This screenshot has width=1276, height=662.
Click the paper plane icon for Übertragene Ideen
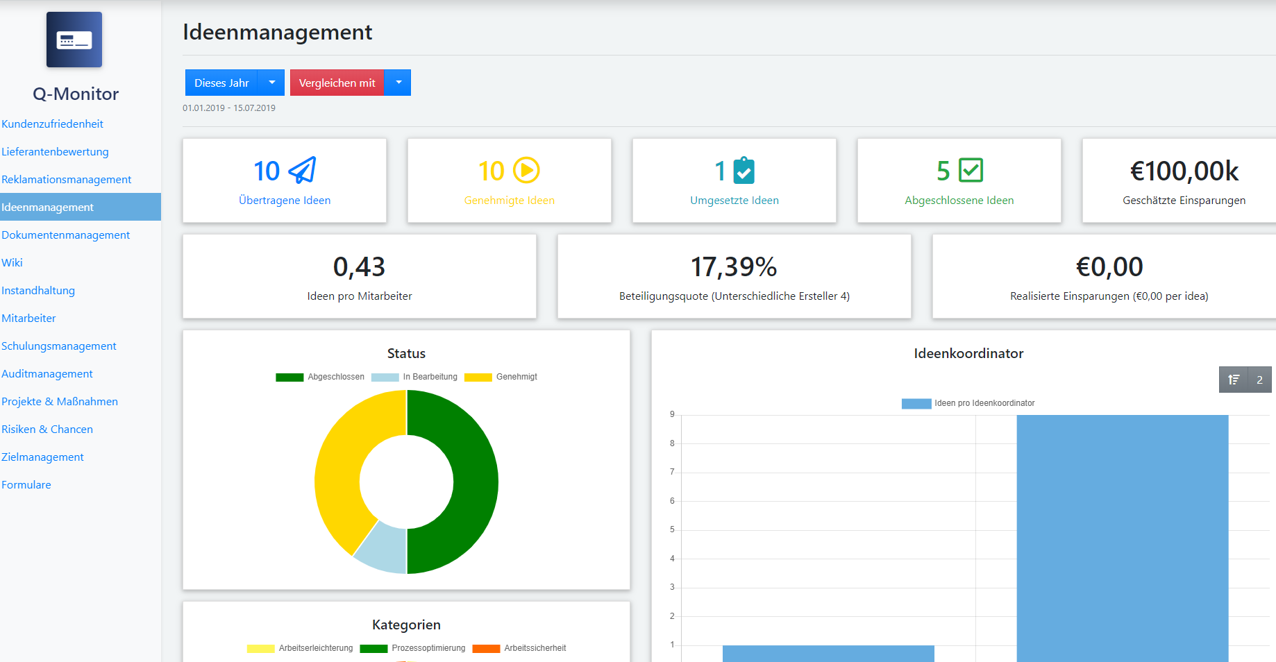[302, 170]
